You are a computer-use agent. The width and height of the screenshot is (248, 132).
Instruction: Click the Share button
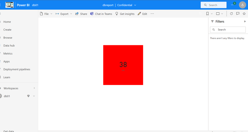(x=81, y=14)
